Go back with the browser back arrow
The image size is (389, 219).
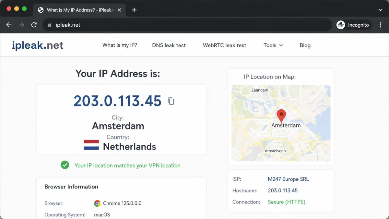click(9, 25)
